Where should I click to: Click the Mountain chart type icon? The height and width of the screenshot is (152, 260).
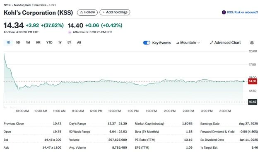(x=178, y=43)
